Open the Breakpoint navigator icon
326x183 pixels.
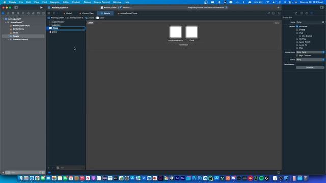[x=38, y=13]
